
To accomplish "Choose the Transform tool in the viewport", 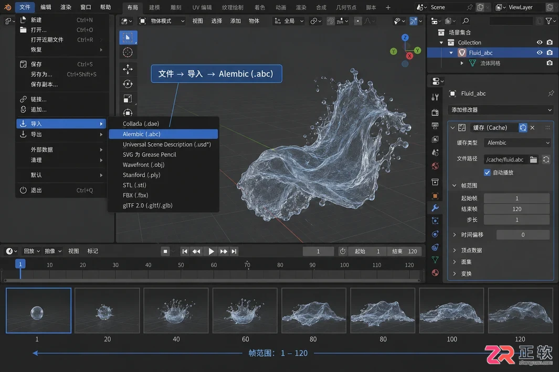I will pos(128,113).
